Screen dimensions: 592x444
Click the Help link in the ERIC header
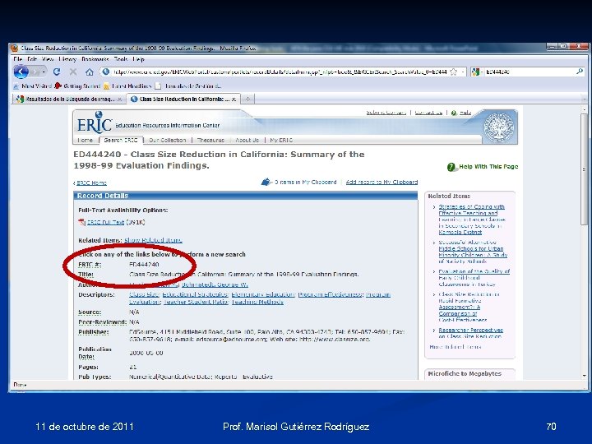(465, 113)
